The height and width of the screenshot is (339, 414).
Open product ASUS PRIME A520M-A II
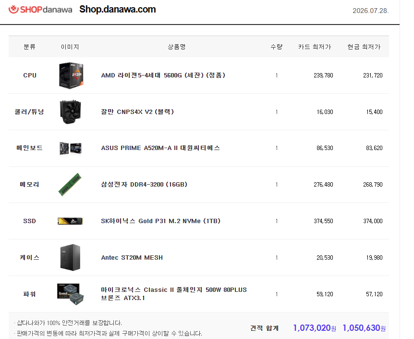pyautogui.click(x=160, y=148)
